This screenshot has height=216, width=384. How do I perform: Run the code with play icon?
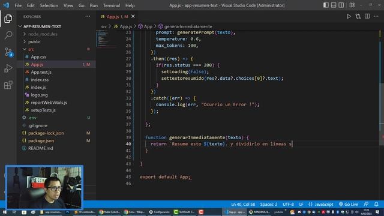[349, 16]
